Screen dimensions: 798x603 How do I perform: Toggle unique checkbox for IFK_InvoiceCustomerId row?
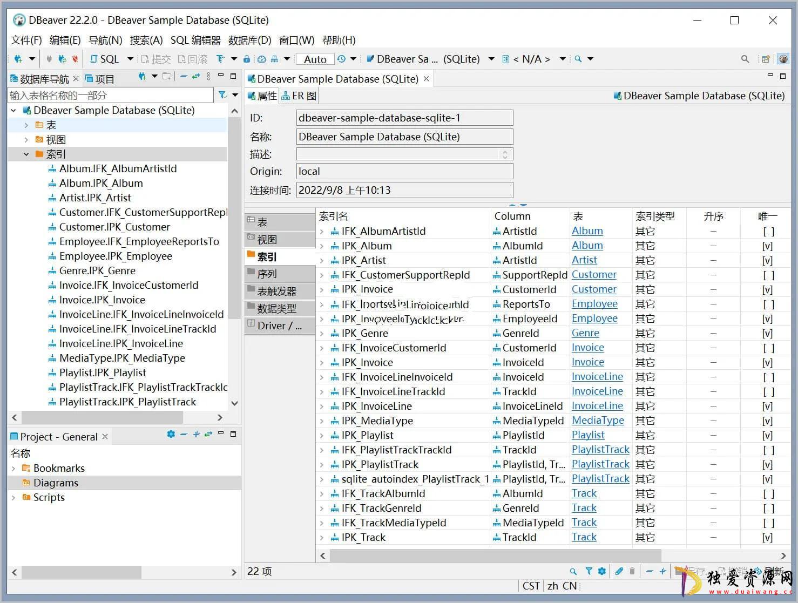click(x=768, y=348)
